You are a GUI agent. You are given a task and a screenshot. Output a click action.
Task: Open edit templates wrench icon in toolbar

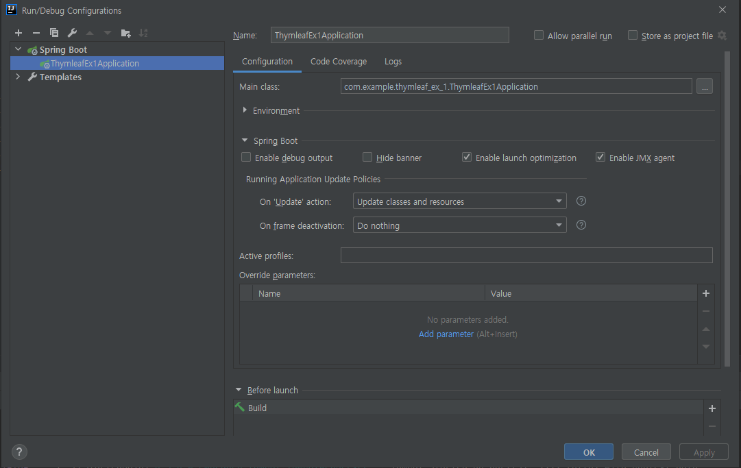(72, 33)
